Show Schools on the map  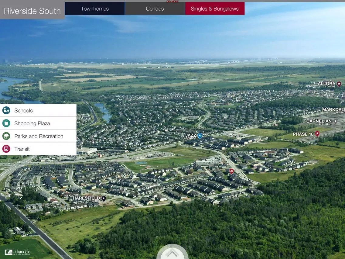coord(38,110)
